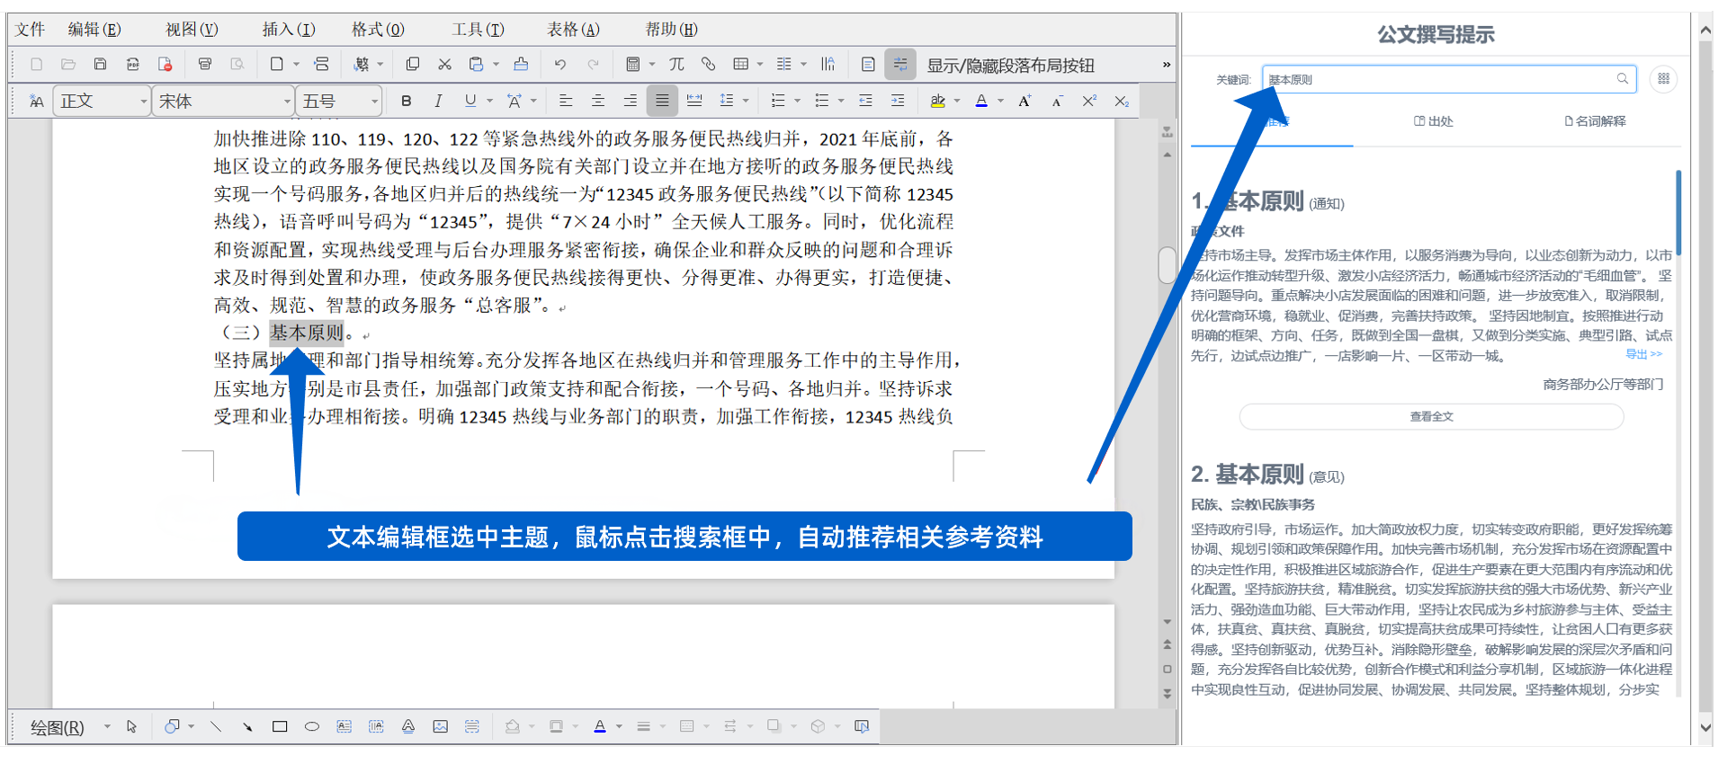Toggle numbered list formatting
This screenshot has height=773, width=1727.
click(x=779, y=101)
